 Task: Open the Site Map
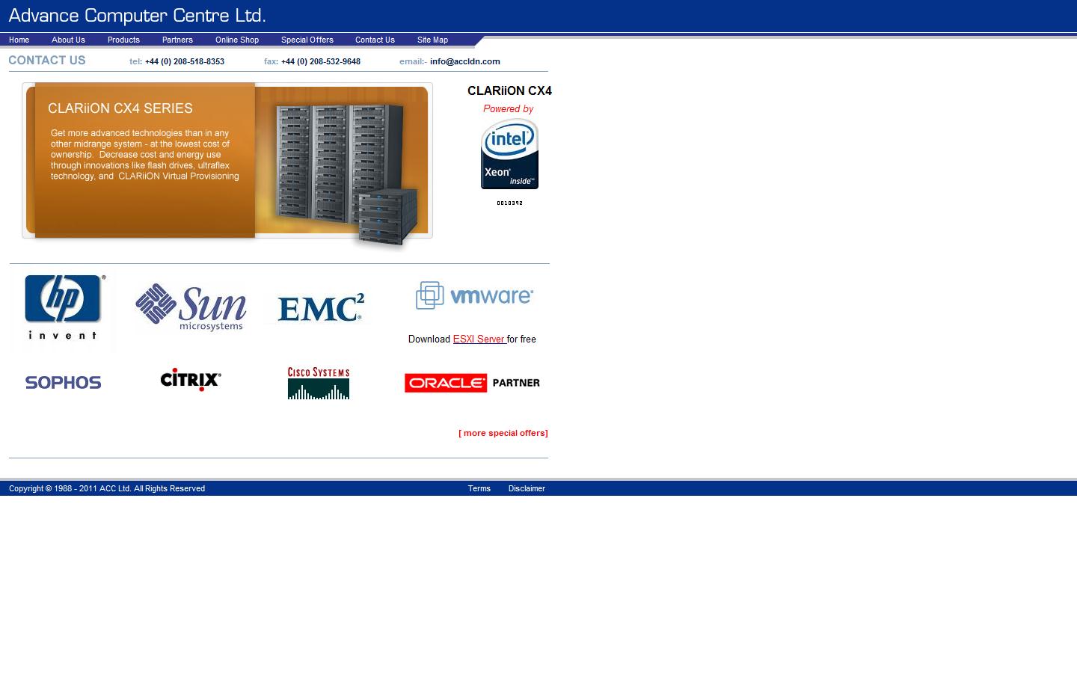tap(432, 40)
